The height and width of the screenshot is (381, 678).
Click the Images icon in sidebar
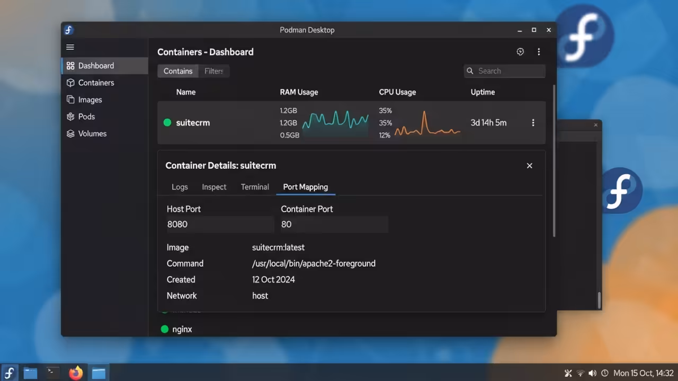tap(70, 99)
